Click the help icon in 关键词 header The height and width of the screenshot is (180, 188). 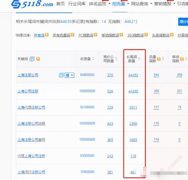(38, 59)
